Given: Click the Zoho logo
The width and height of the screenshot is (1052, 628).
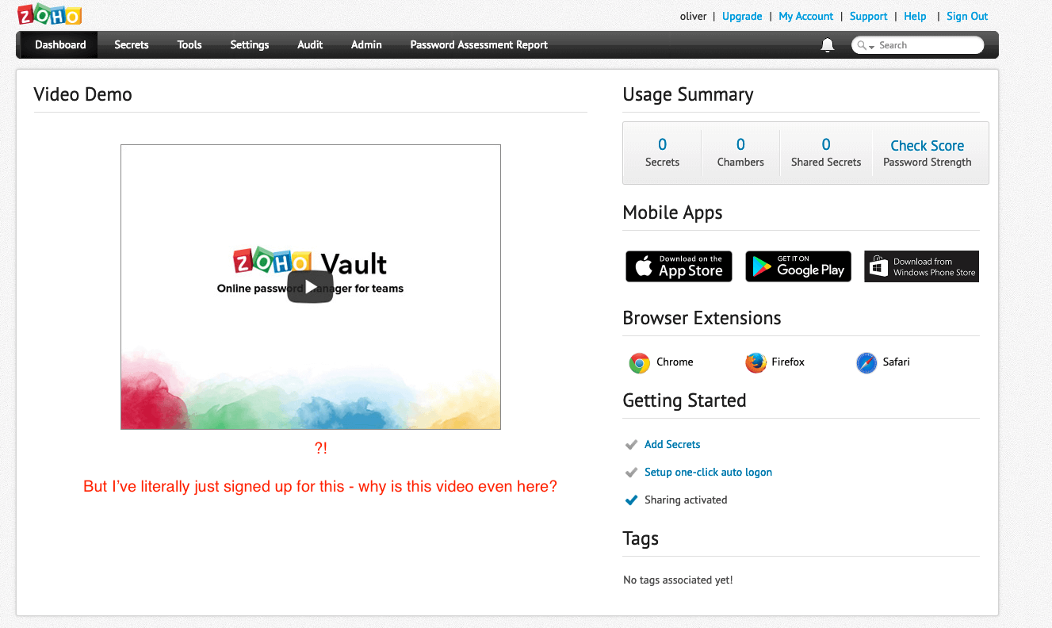Looking at the screenshot, I should (49, 15).
